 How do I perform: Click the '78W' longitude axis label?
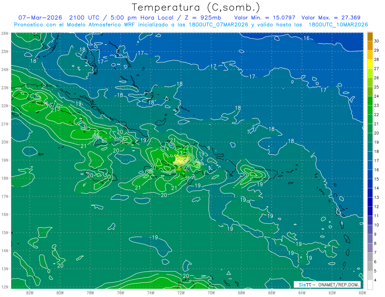(90, 293)
